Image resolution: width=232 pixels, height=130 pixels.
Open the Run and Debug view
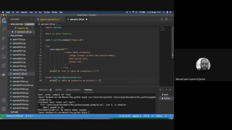click(4, 47)
